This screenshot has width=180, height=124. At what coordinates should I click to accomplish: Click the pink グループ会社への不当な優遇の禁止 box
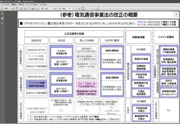87,85
